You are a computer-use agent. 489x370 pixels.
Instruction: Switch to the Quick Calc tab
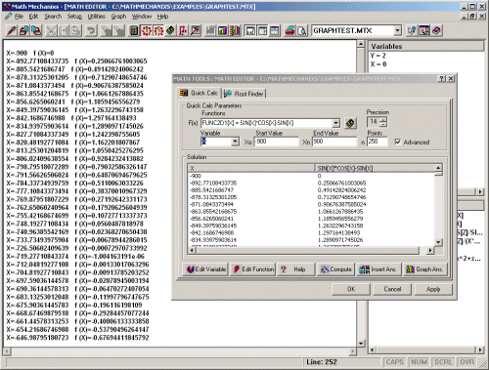click(x=199, y=93)
